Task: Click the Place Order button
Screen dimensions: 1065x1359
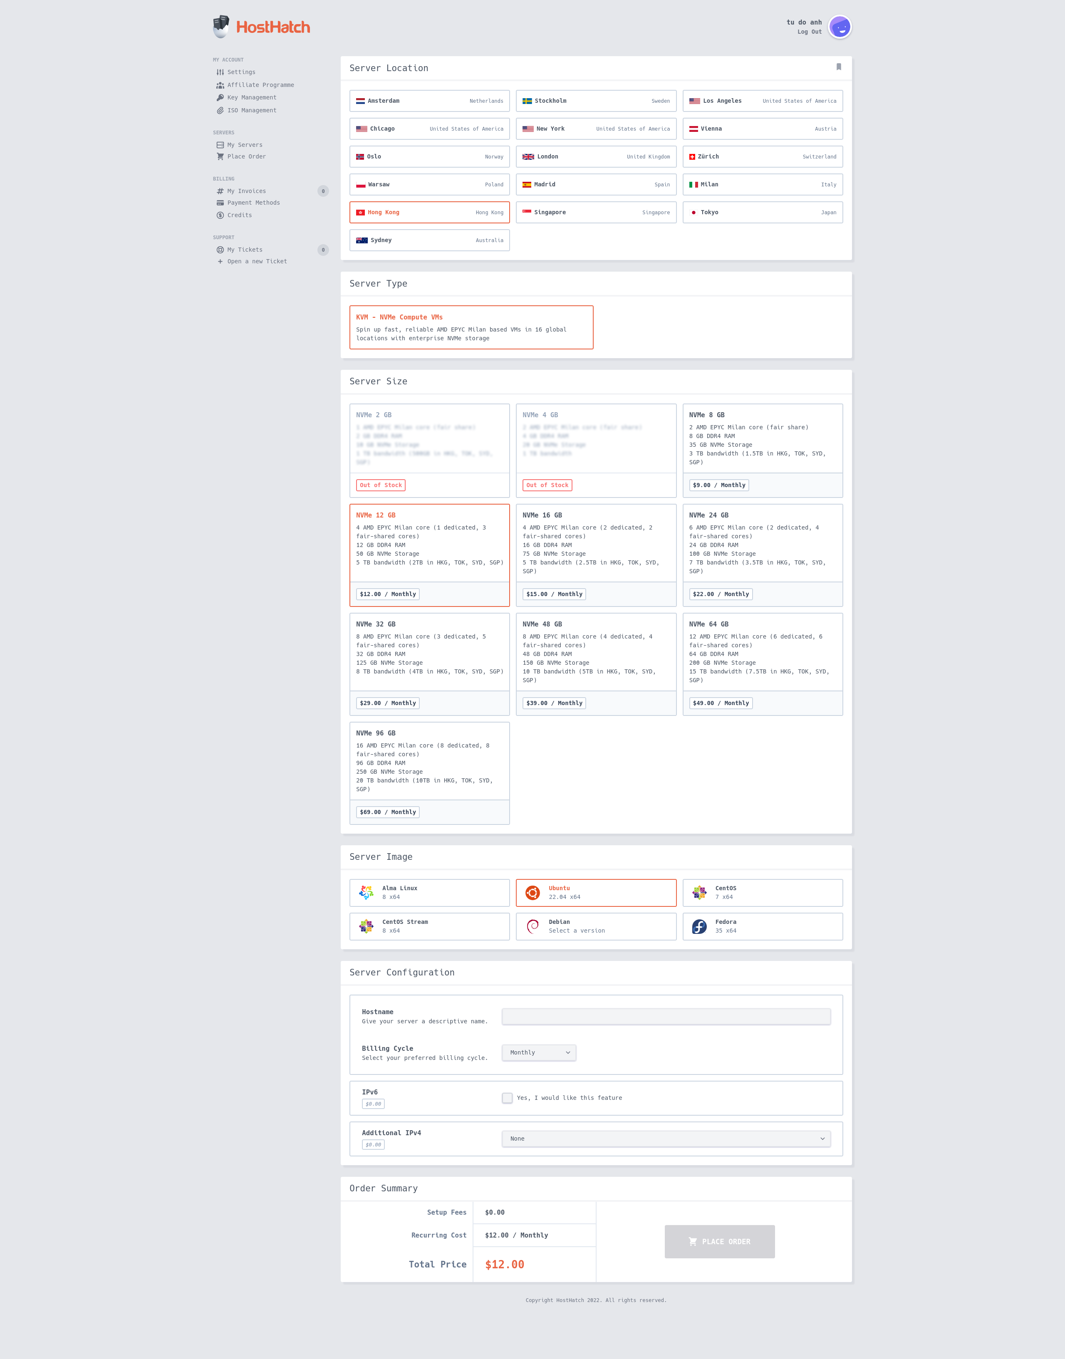Action: click(x=720, y=1241)
